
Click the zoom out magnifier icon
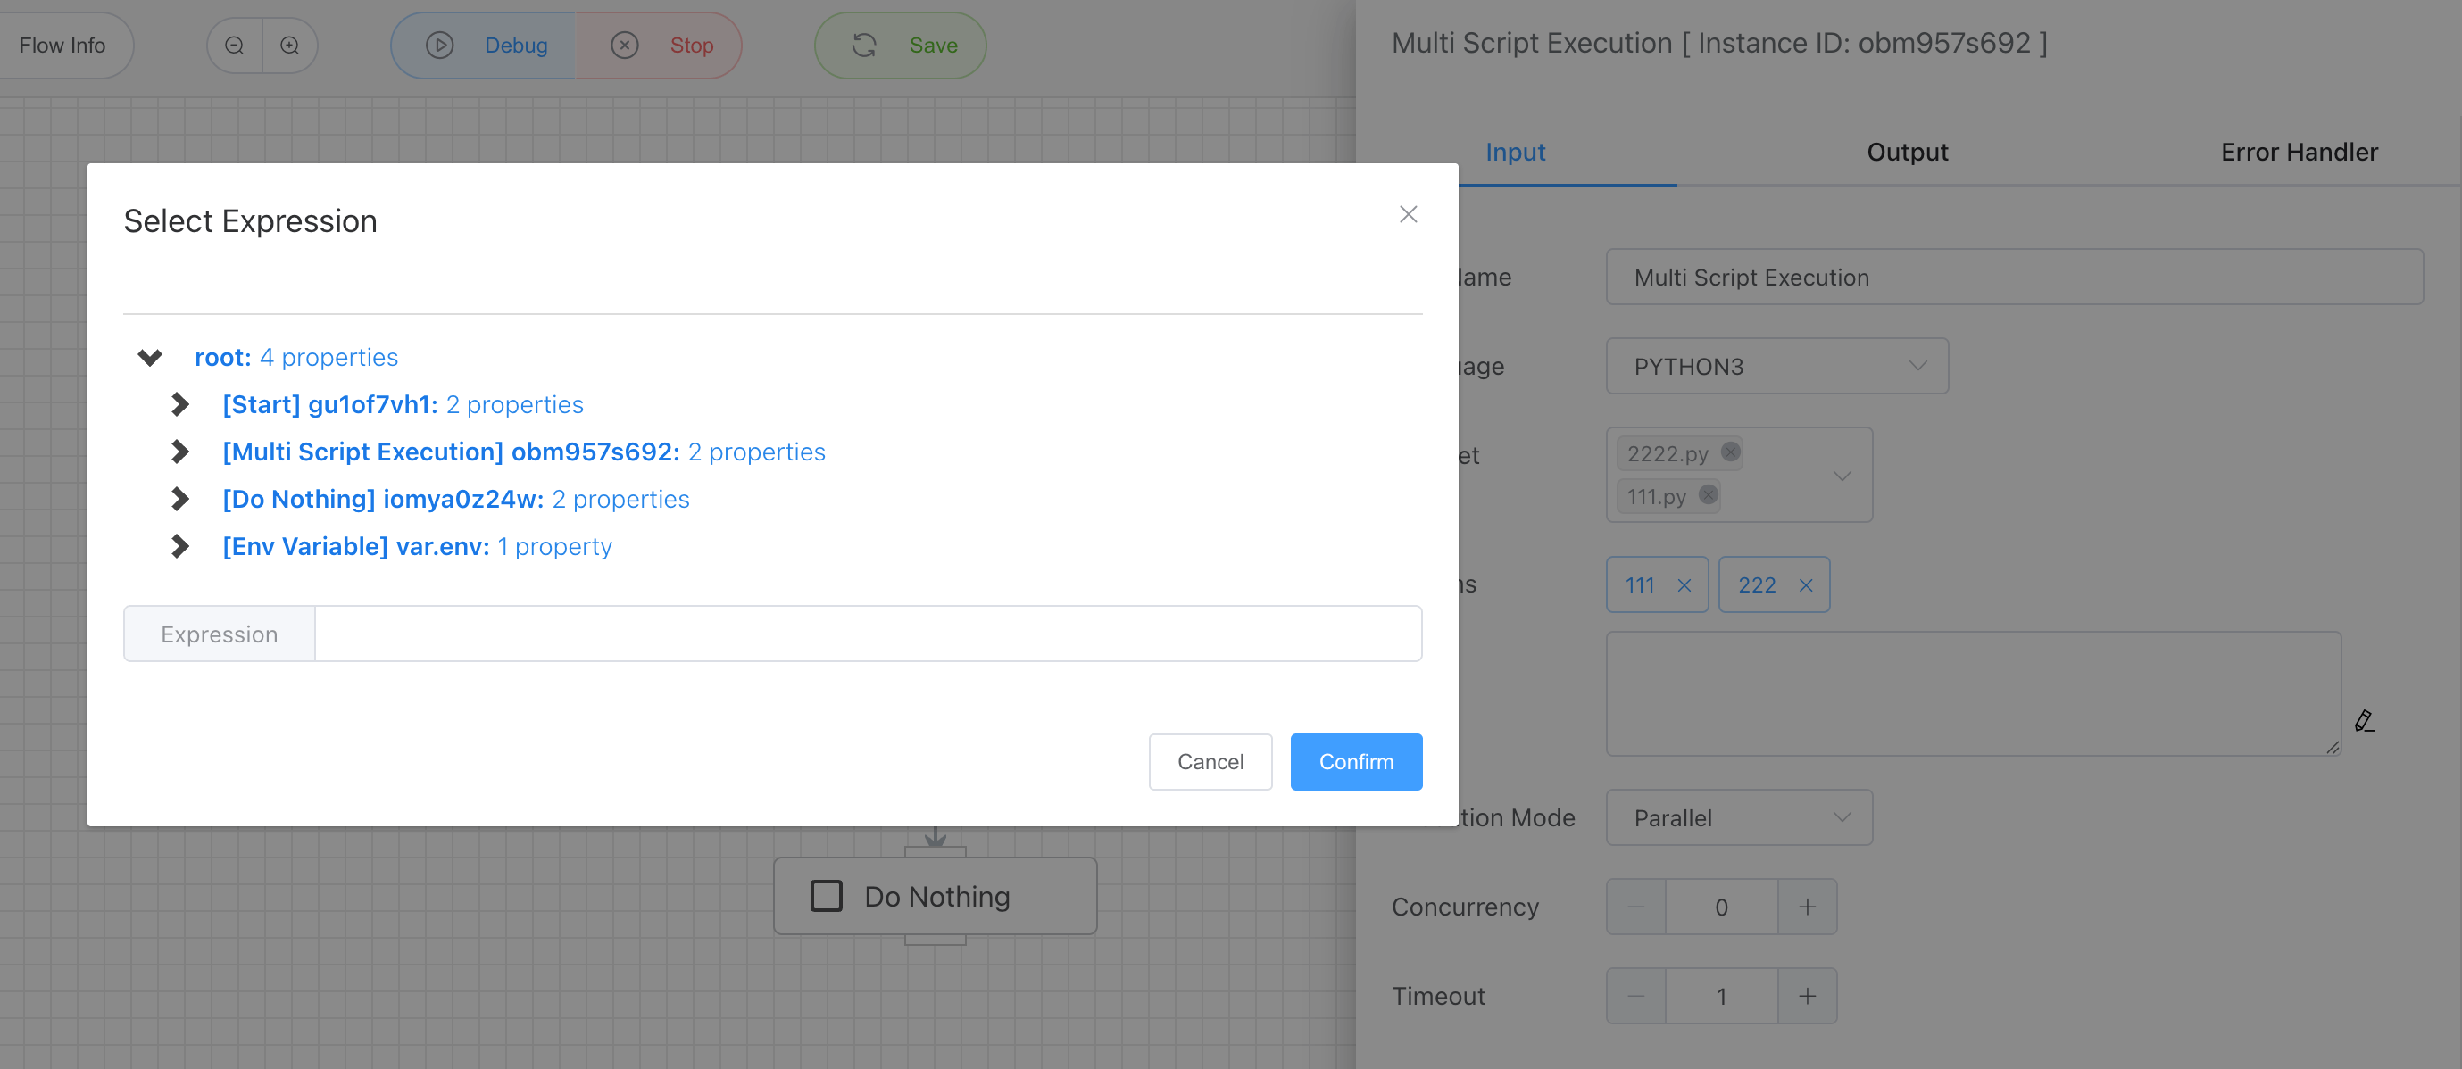coord(234,45)
